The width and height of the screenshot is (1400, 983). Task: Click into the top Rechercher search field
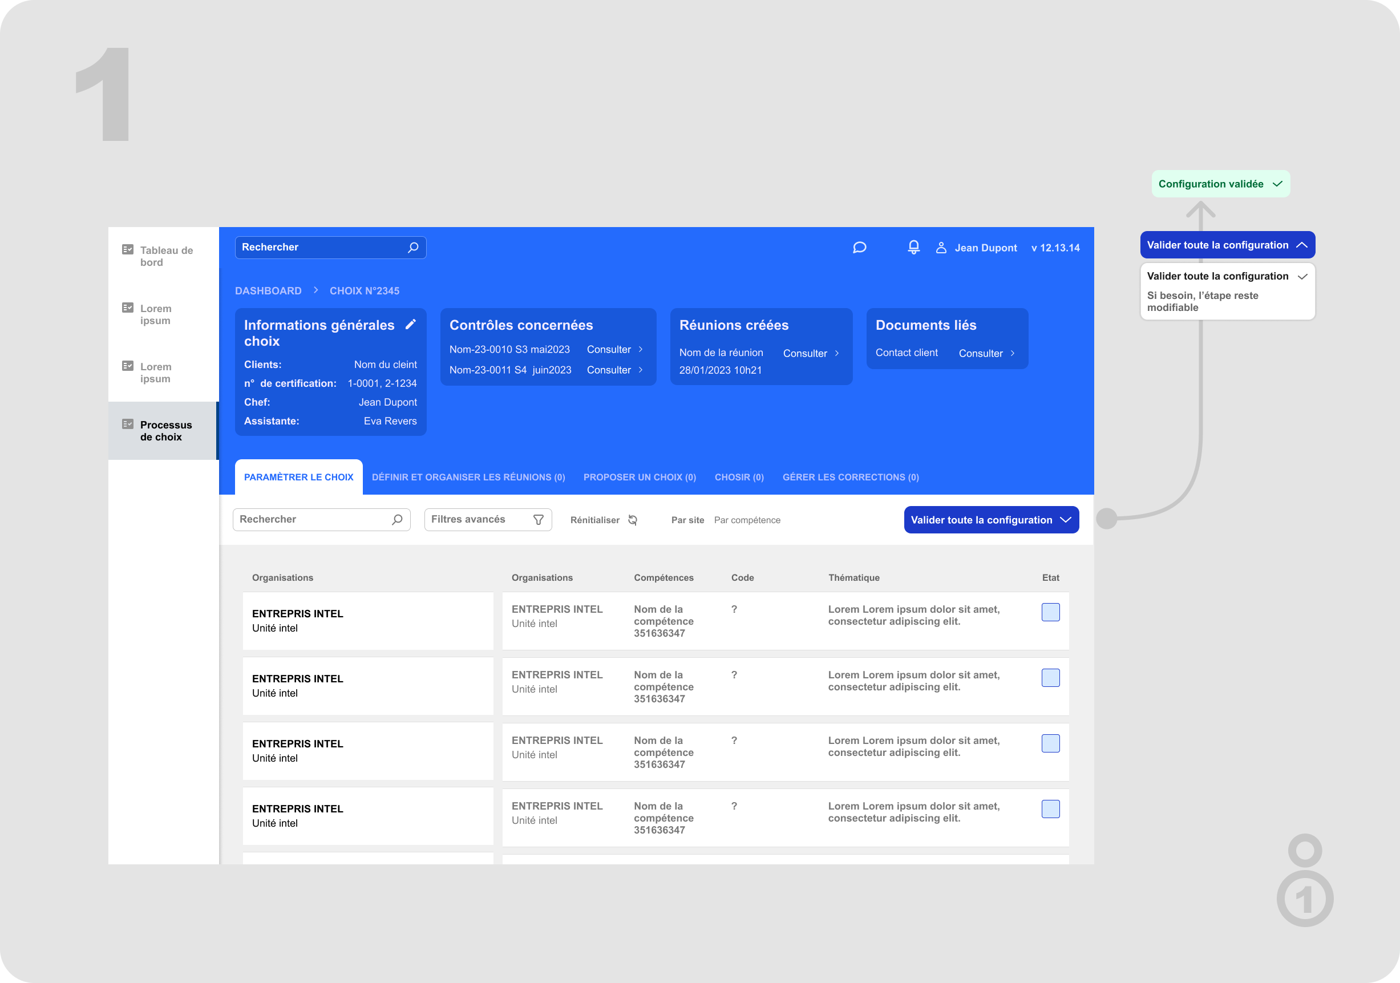coord(330,247)
